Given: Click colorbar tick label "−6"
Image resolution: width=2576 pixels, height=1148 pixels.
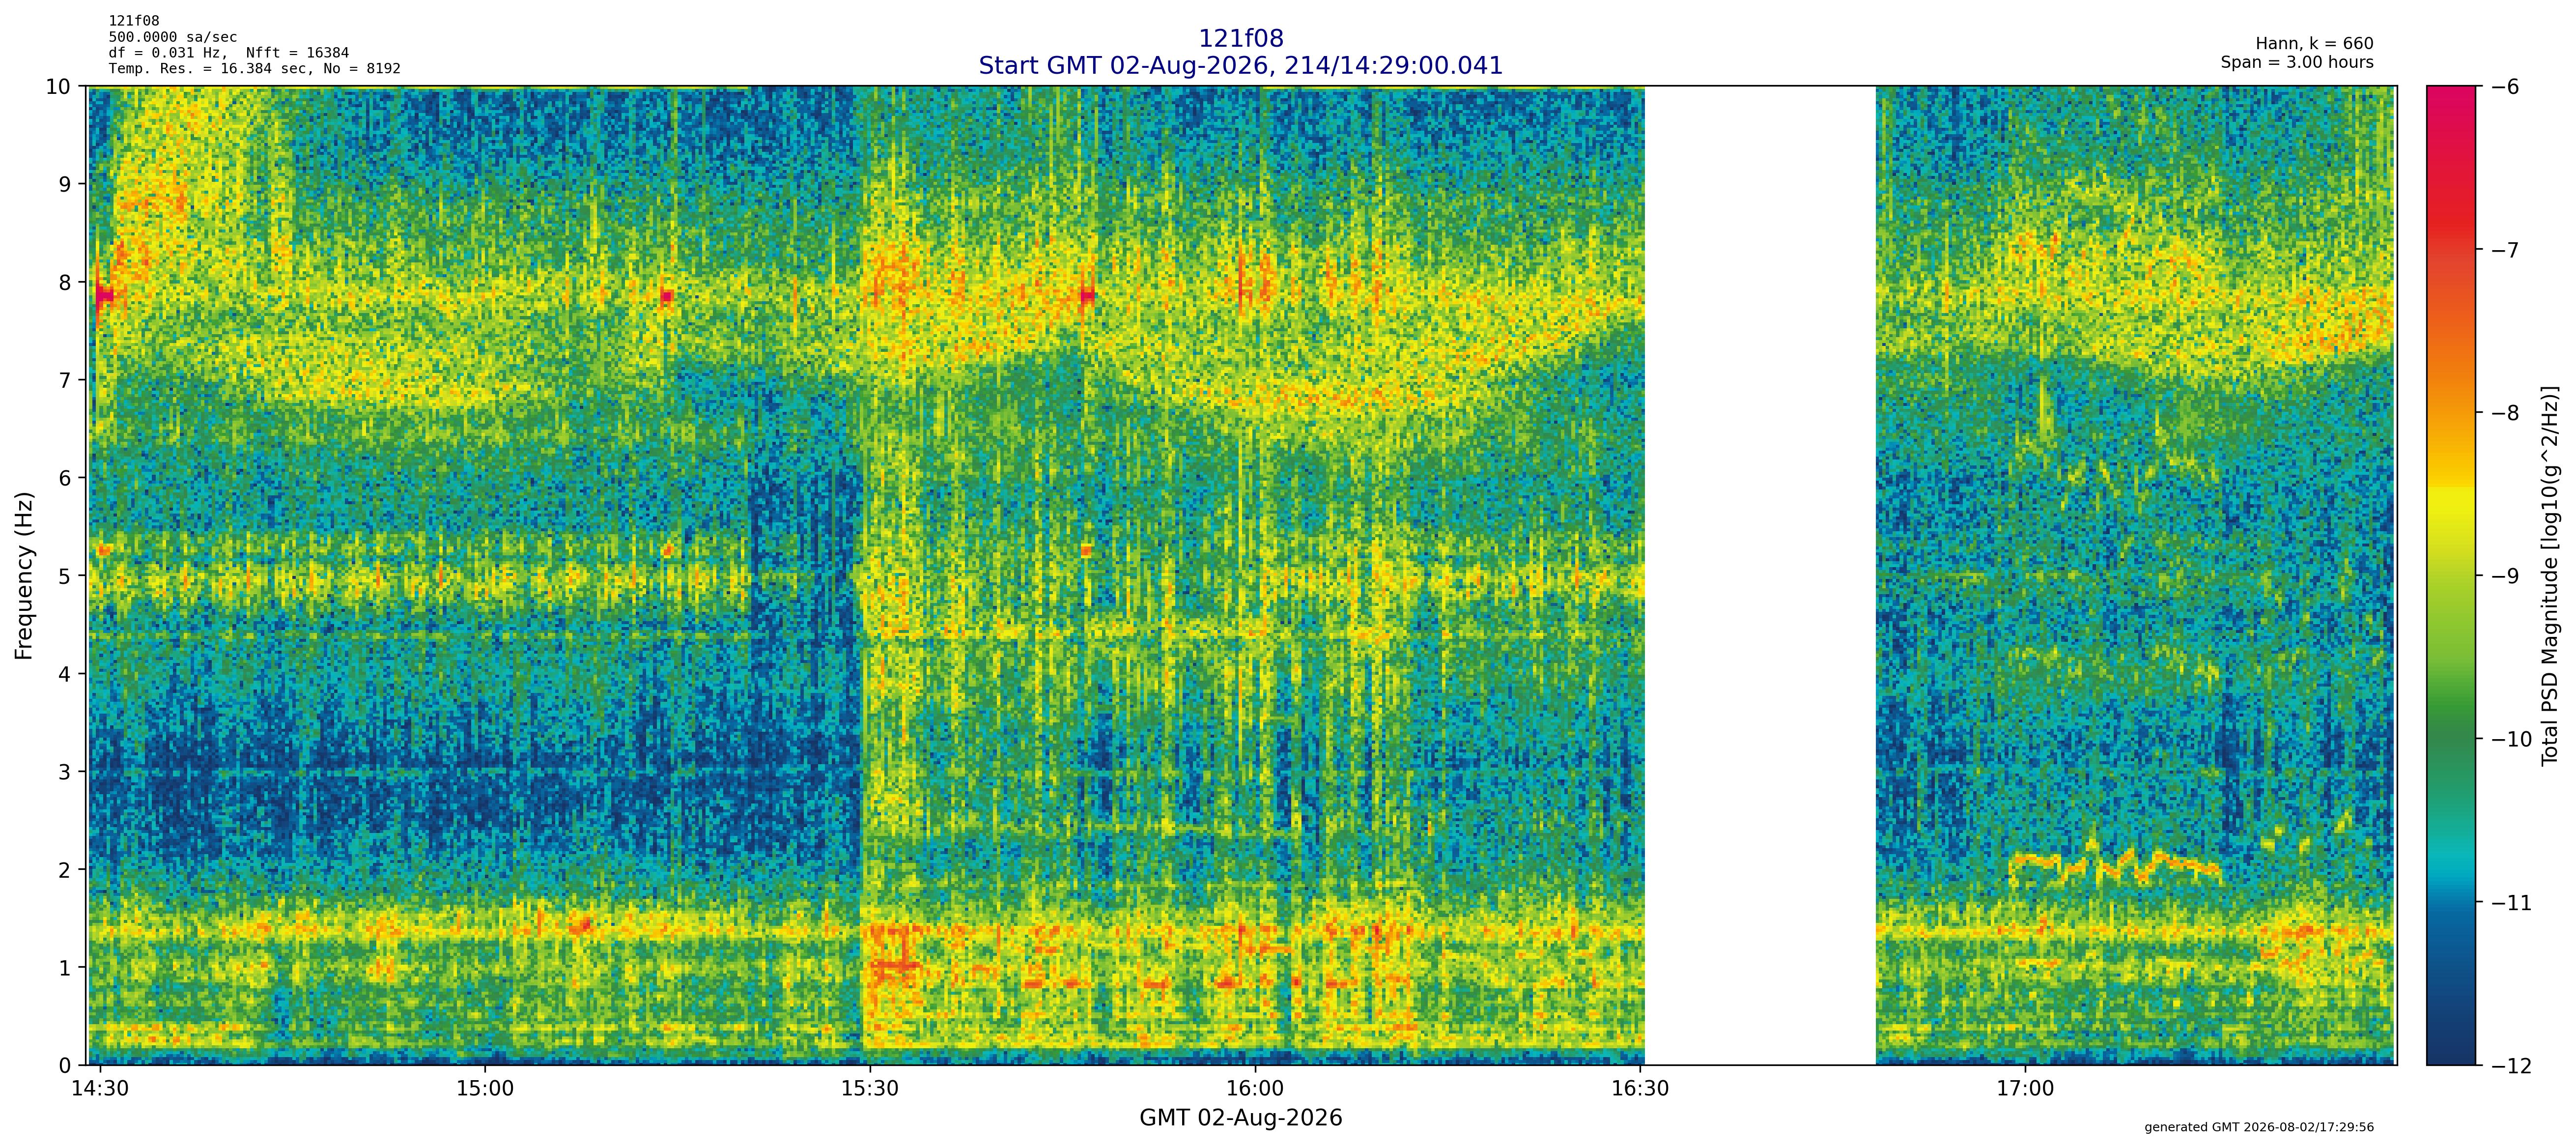Looking at the screenshot, I should 2504,87.
